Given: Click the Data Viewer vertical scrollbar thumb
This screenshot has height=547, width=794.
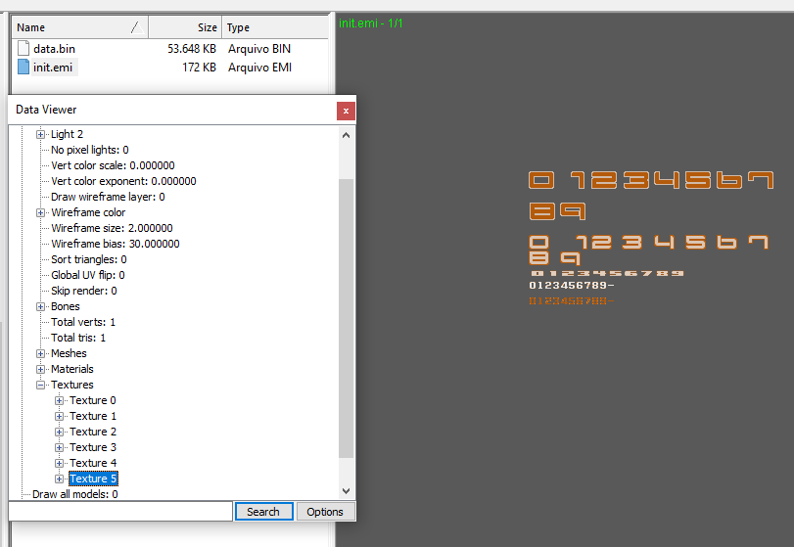Looking at the screenshot, I should (x=346, y=318).
